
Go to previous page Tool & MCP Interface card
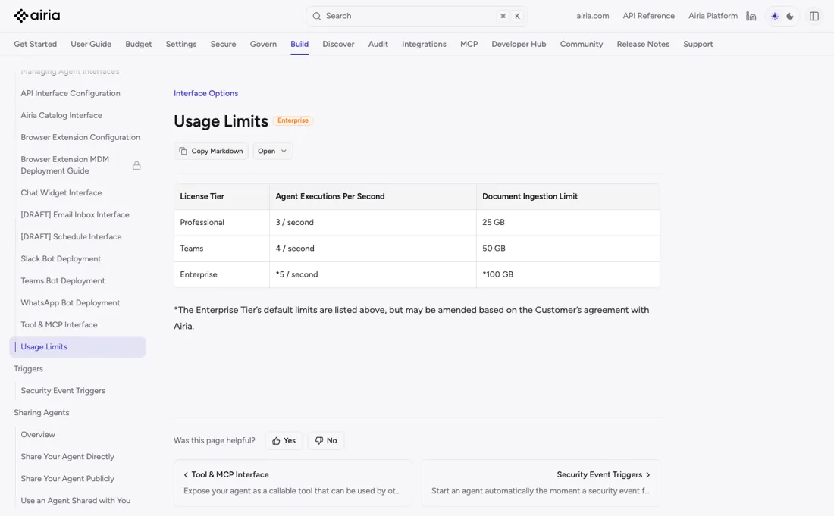293,483
